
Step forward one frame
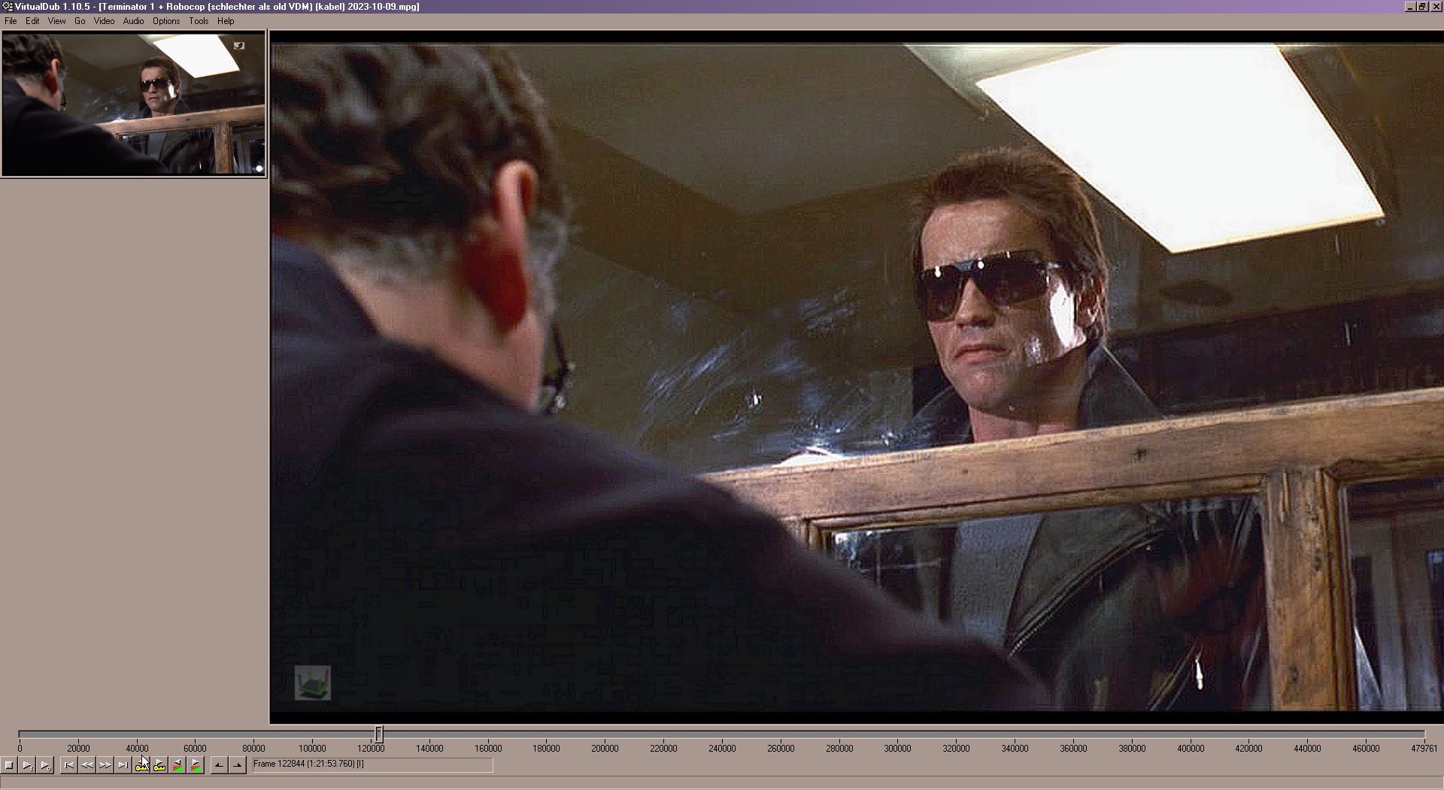[x=105, y=765]
